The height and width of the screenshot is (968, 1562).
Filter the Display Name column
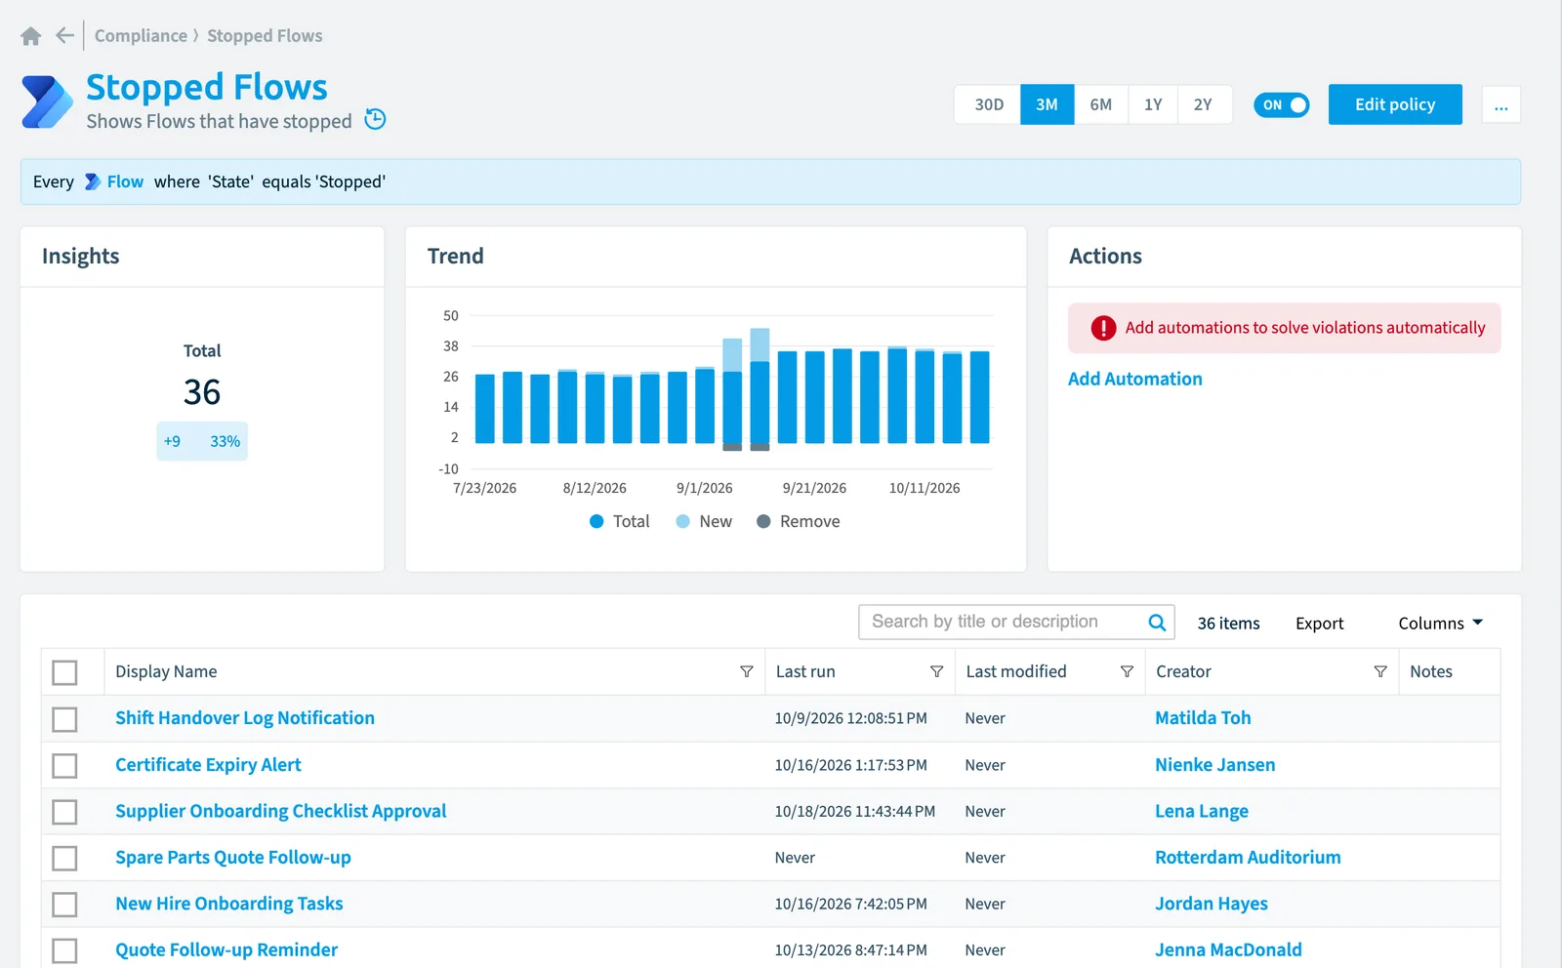click(x=747, y=671)
